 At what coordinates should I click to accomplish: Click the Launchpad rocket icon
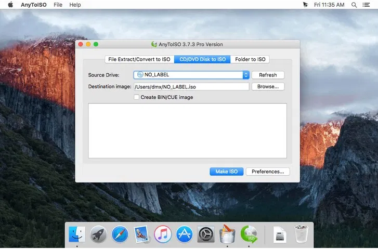(98, 234)
